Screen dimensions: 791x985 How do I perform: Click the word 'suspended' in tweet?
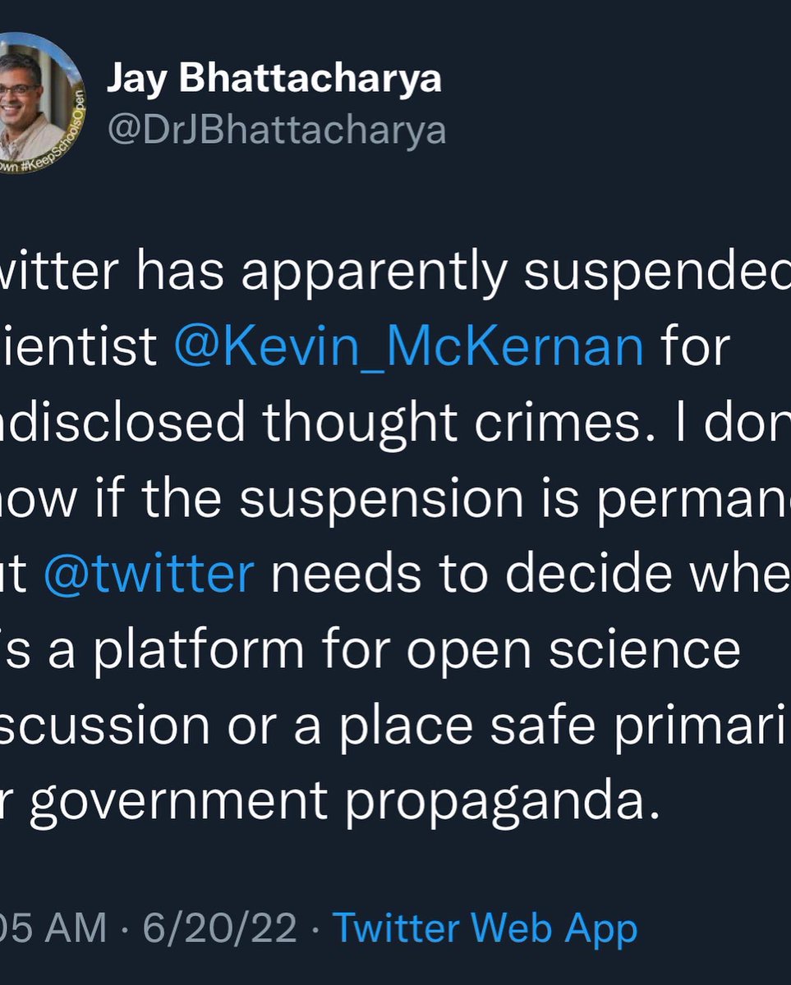[657, 271]
